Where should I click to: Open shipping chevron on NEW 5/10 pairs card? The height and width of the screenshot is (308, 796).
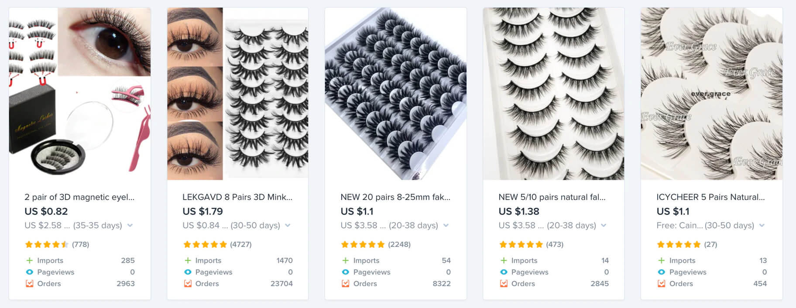tap(604, 226)
